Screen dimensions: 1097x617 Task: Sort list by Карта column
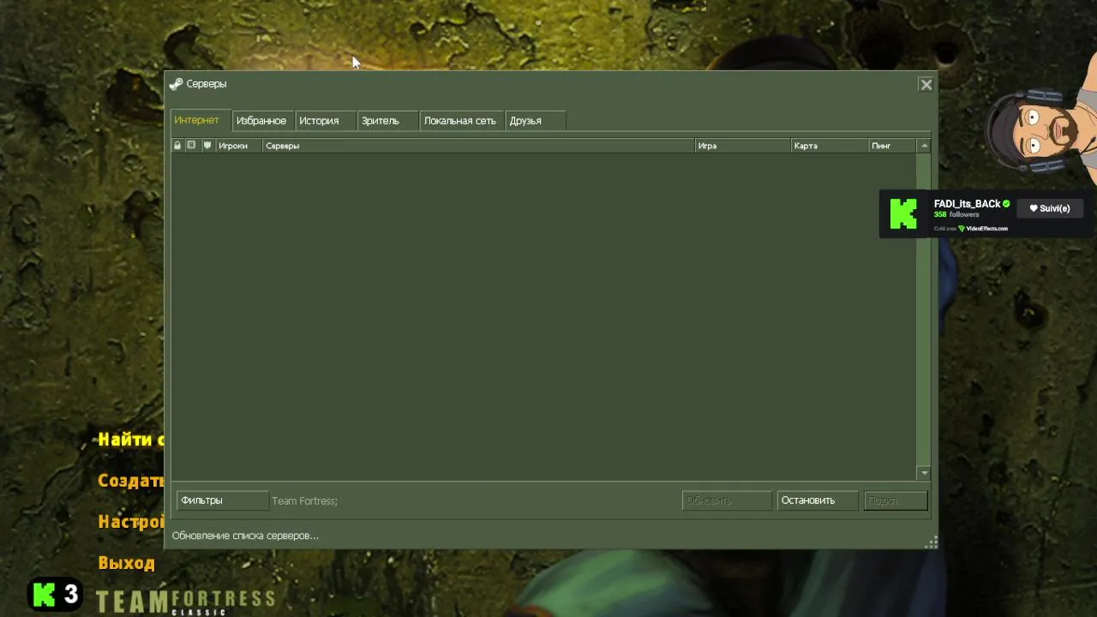[x=830, y=146]
